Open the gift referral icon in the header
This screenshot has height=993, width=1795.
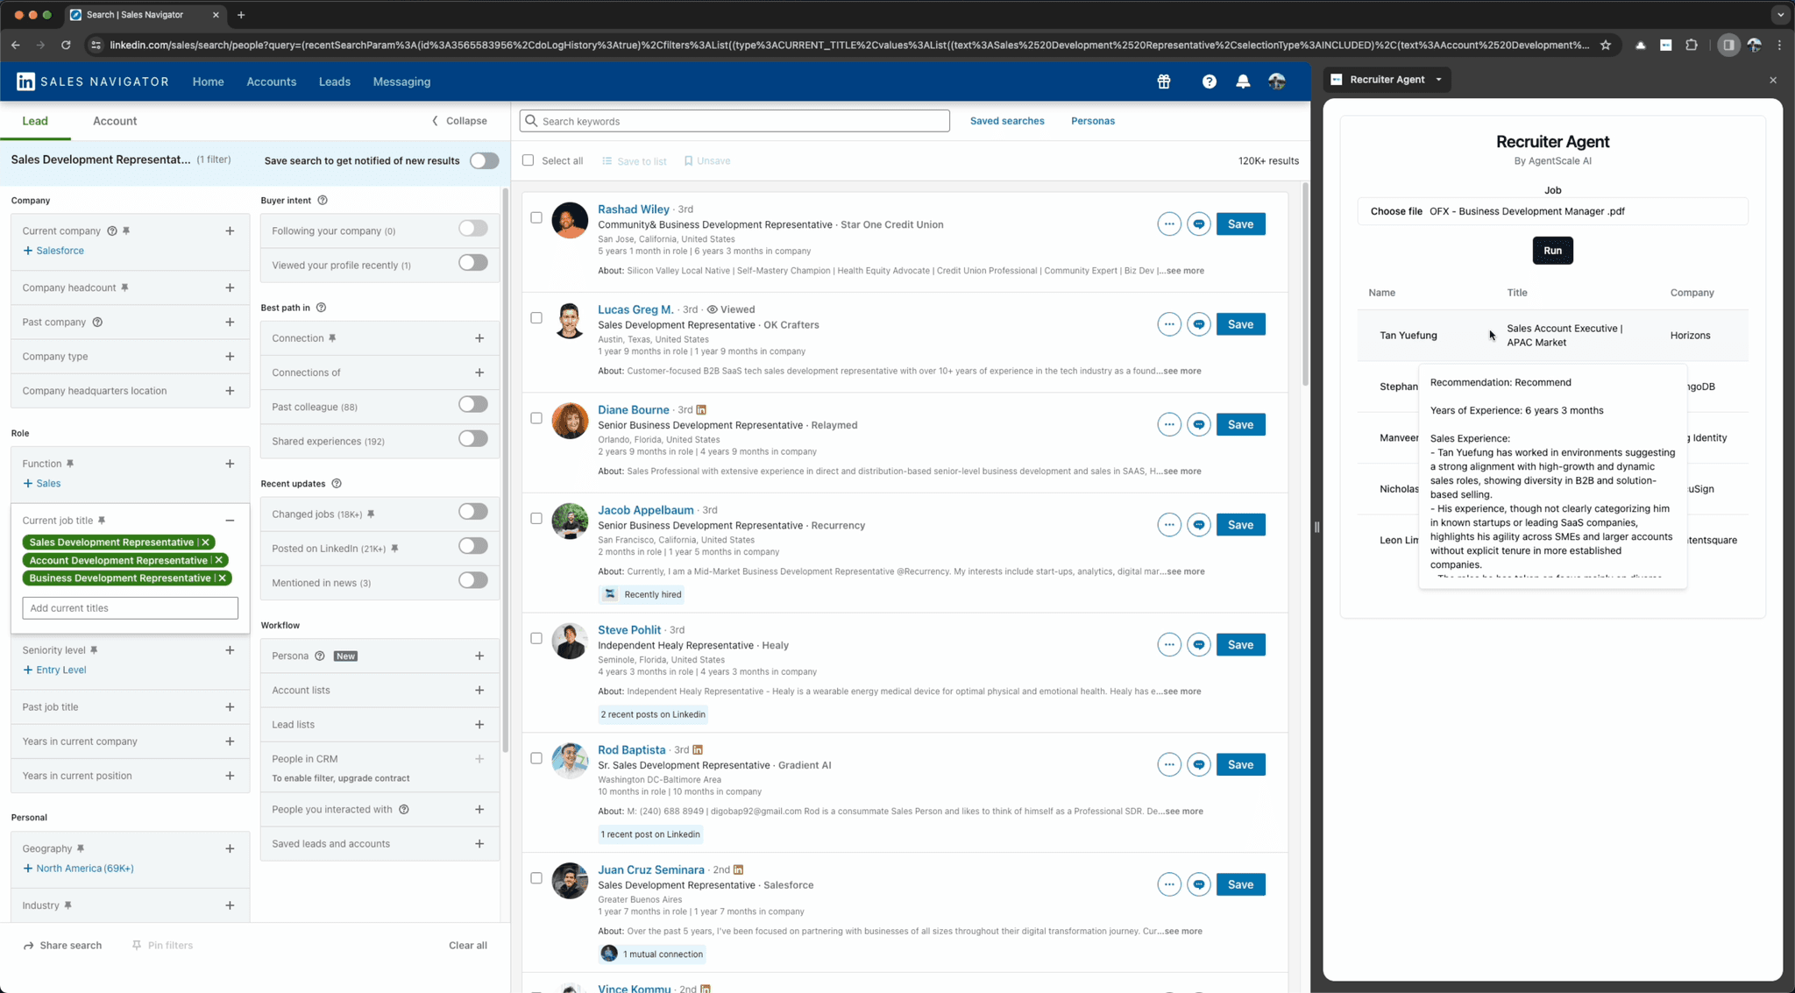pos(1164,82)
